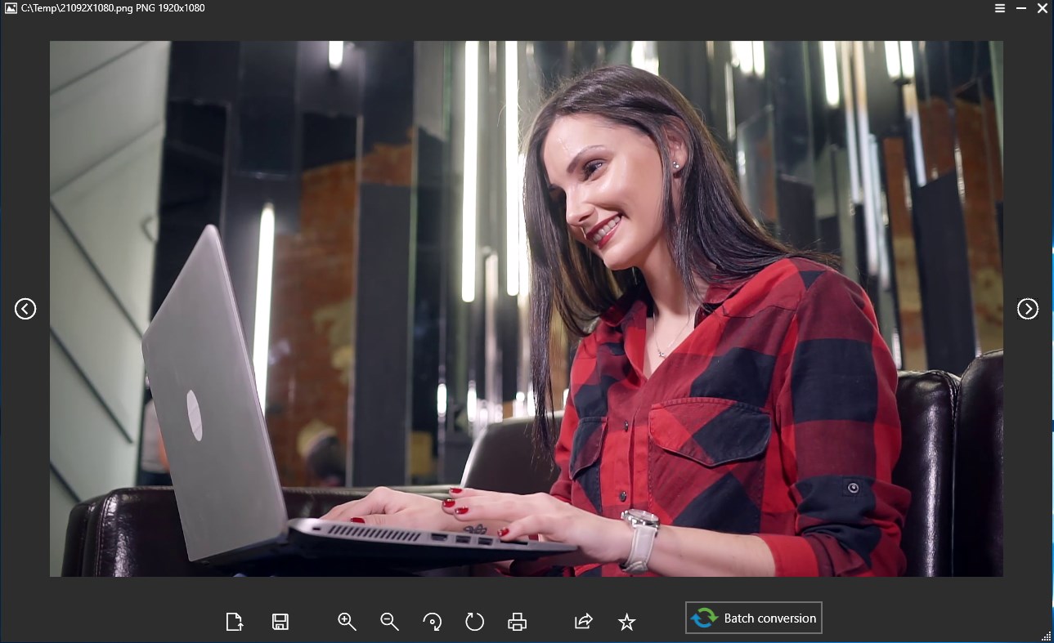Click the displayed photo of the woman with laptop
This screenshot has width=1054, height=643.
point(527,309)
